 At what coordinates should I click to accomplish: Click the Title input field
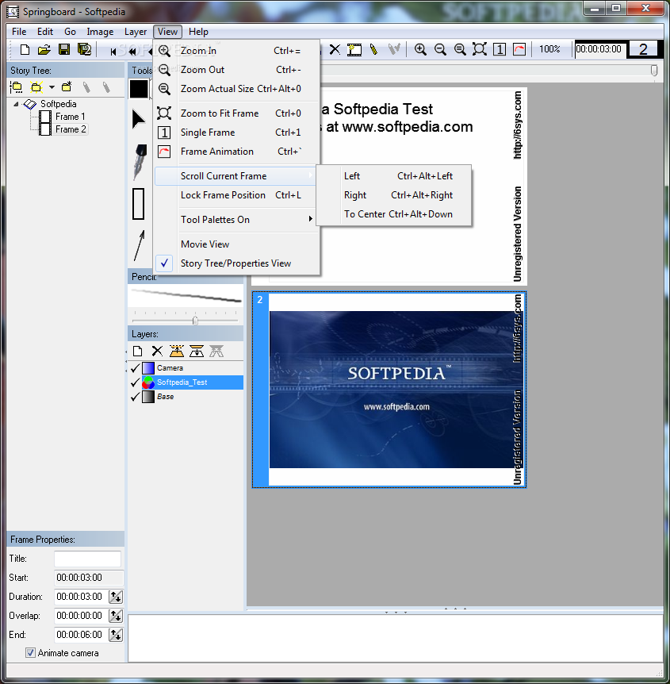(87, 559)
